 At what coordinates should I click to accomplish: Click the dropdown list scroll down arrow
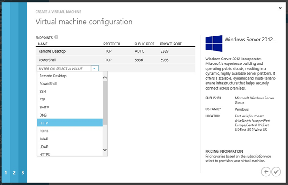coord(105,150)
